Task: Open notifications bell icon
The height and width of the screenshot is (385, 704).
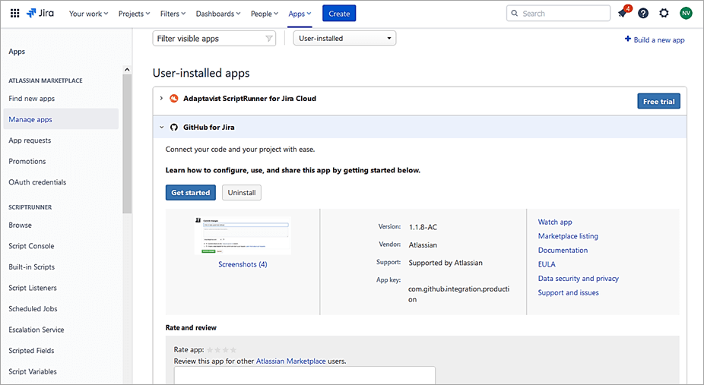Action: (623, 14)
